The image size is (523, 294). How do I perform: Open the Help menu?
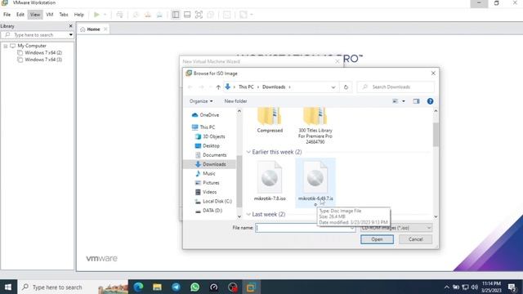79,15
